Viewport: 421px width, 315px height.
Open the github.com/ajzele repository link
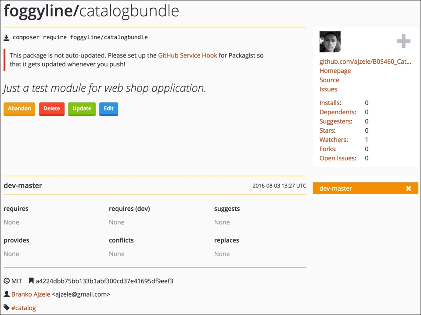(365, 62)
